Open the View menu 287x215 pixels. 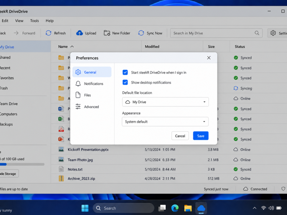19,21
